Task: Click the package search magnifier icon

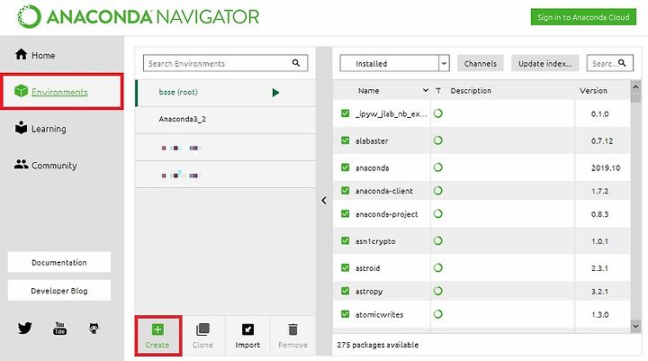Action: (622, 63)
